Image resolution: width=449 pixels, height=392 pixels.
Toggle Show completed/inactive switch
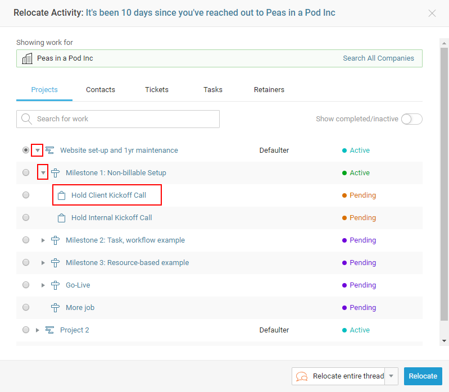point(411,119)
